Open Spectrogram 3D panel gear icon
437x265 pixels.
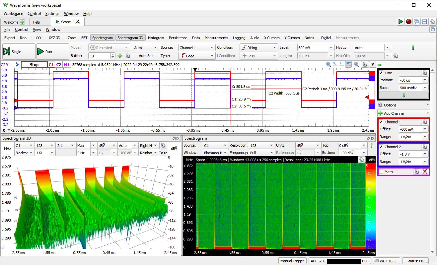[163, 145]
